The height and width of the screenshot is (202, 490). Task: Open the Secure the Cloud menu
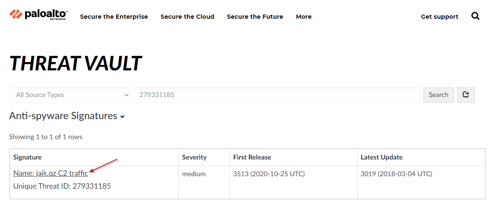coord(187,17)
